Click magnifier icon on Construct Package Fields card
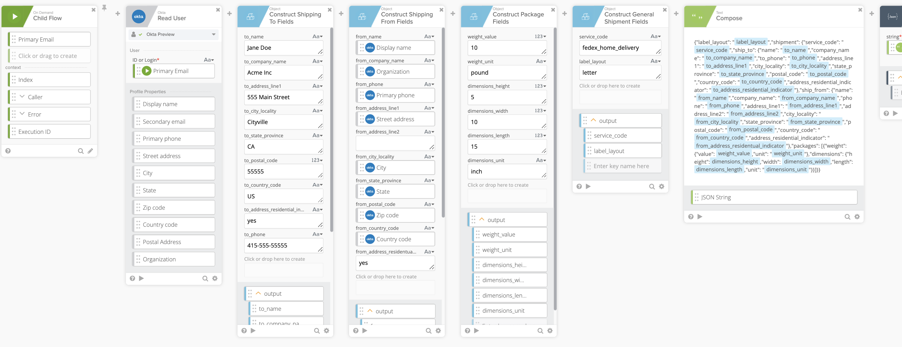 click(540, 331)
